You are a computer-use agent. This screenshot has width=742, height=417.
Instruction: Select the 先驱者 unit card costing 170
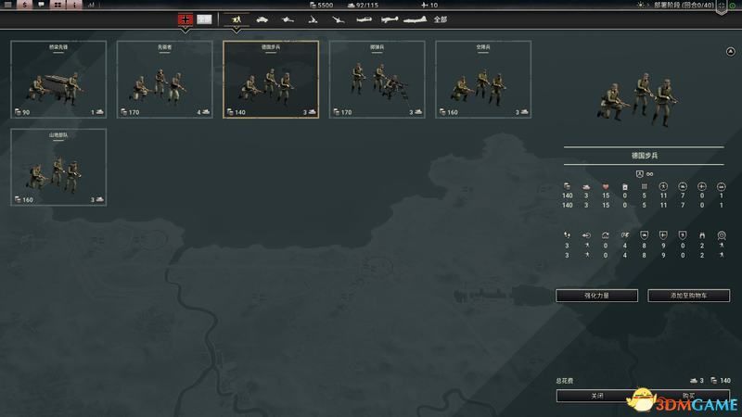(165, 80)
